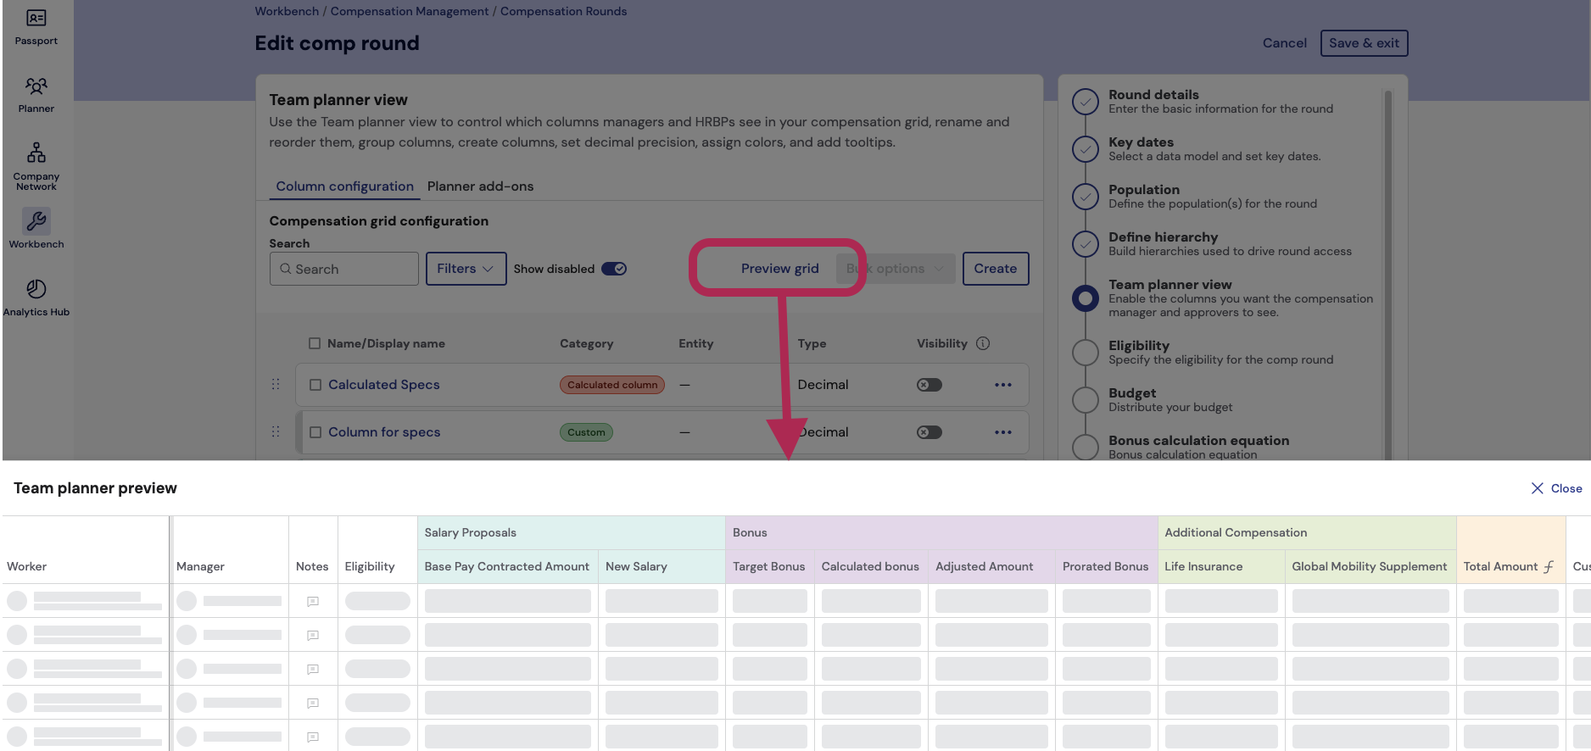Viewport: 1591px width, 751px height.
Task: Click the Save & exit button
Action: (1363, 43)
